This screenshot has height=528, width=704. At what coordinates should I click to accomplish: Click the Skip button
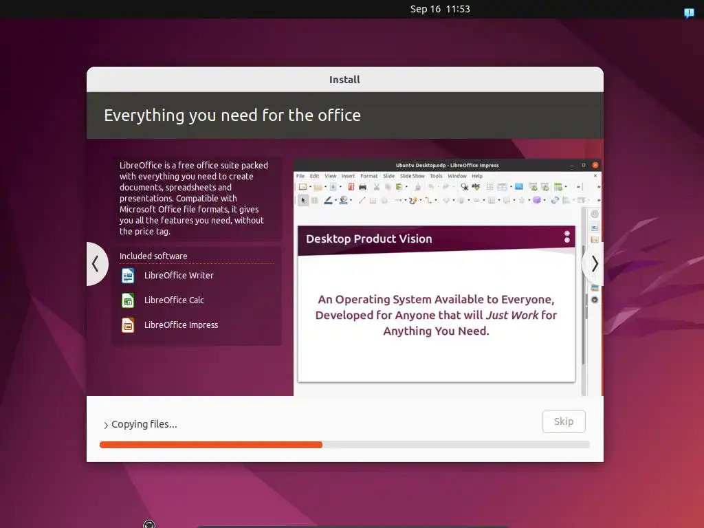click(x=564, y=421)
